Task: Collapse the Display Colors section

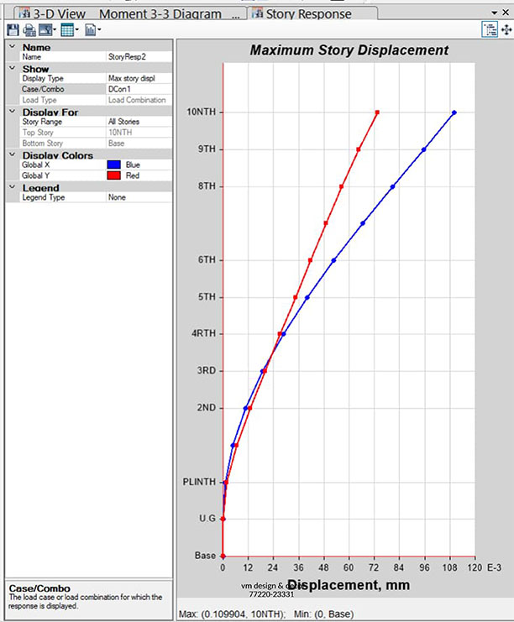Action: [10, 154]
